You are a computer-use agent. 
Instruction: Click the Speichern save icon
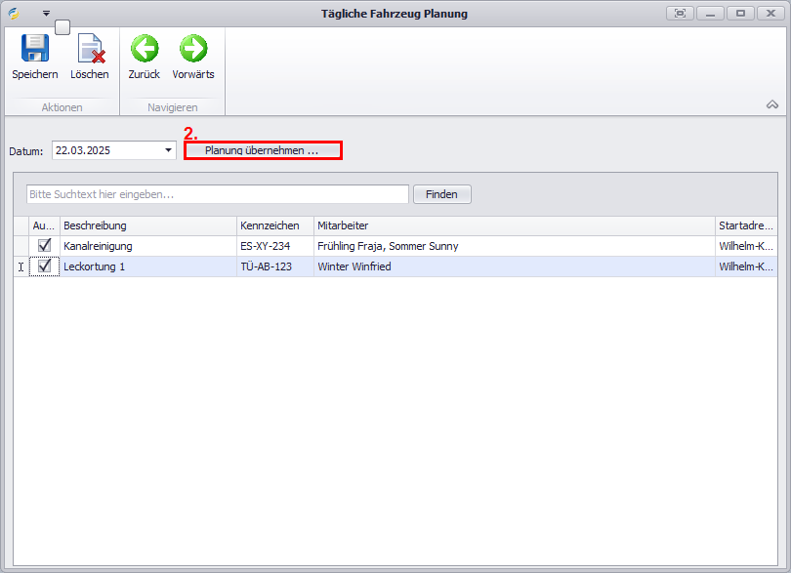point(35,49)
